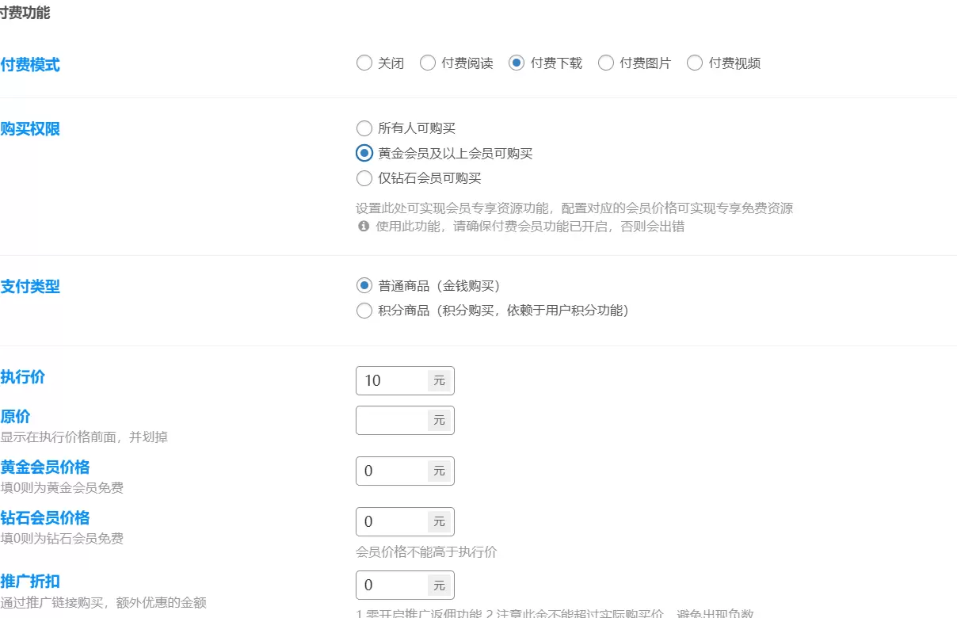Restrict purchase to 仅钻石会员可购买

pos(364,178)
